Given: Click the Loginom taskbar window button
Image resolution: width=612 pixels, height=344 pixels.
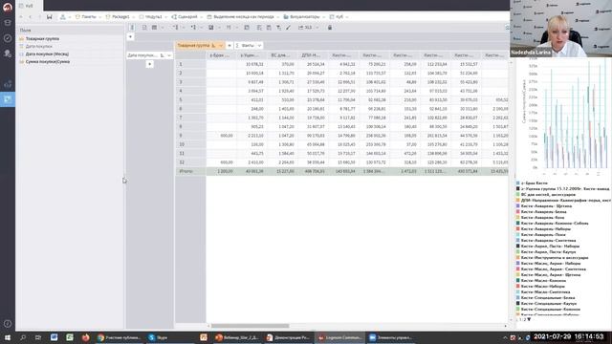Looking at the screenshot, I should coord(340,337).
